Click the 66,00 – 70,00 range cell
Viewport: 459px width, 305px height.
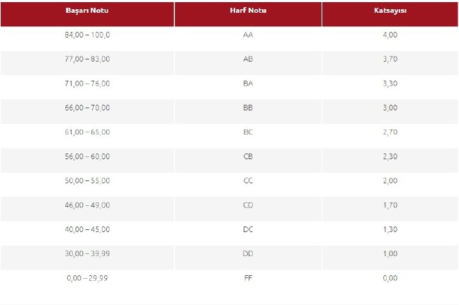pos(87,108)
